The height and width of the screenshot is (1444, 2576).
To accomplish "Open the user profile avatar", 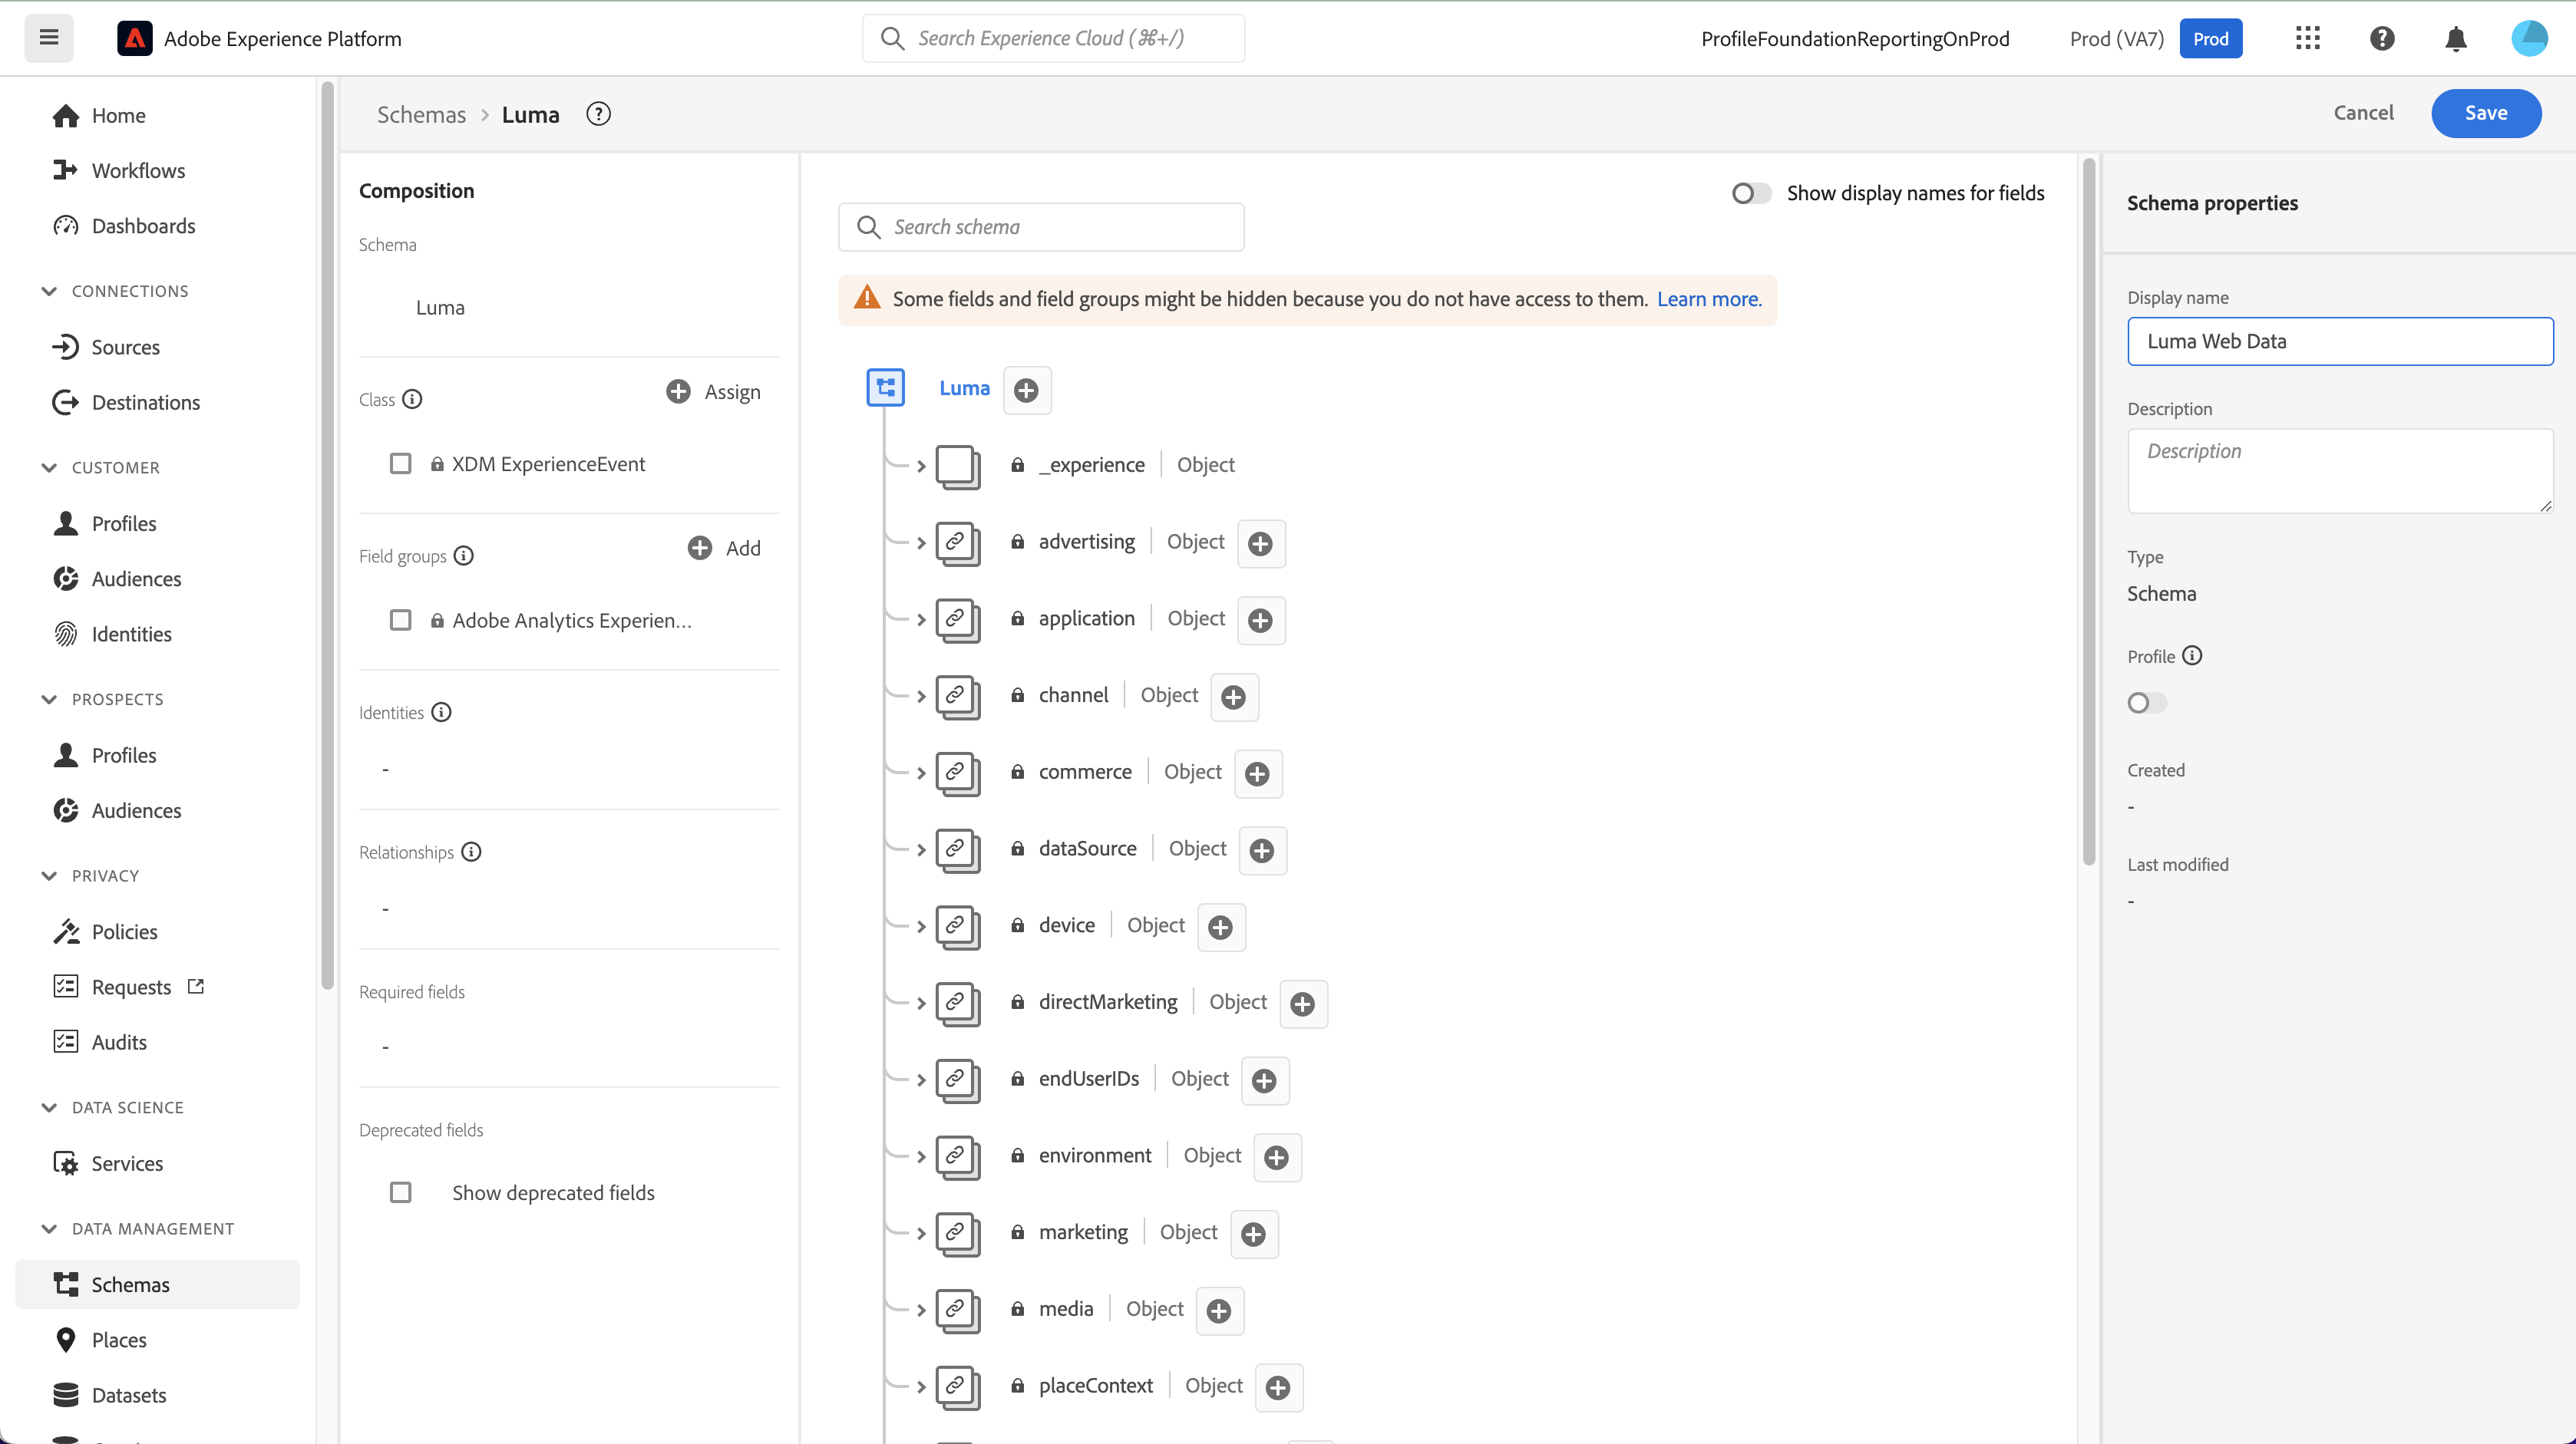I will click(2529, 38).
